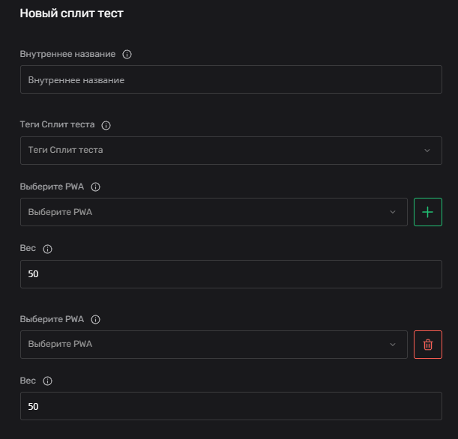Click the Вес field under the second PWA
The width and height of the screenshot is (458, 439).
click(231, 407)
